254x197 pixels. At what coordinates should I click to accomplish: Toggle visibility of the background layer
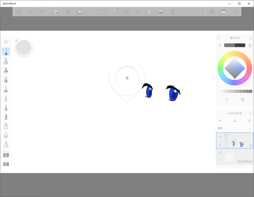click(220, 153)
